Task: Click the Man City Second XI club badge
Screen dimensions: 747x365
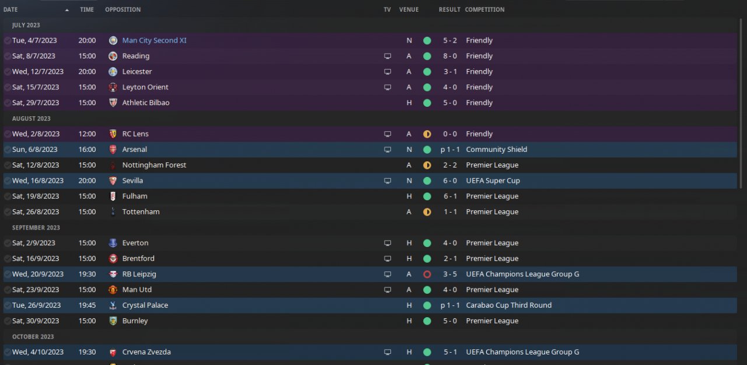Action: (x=113, y=40)
